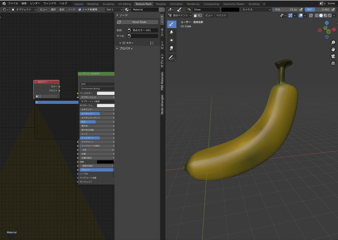This screenshot has width=338, height=240.
Task: Select the Average vertex paint tool
Action: 172,40
